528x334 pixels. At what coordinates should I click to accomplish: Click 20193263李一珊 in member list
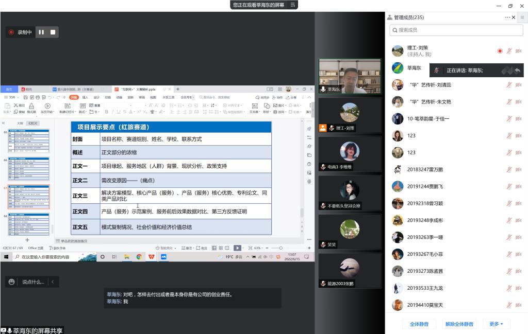click(x=425, y=237)
